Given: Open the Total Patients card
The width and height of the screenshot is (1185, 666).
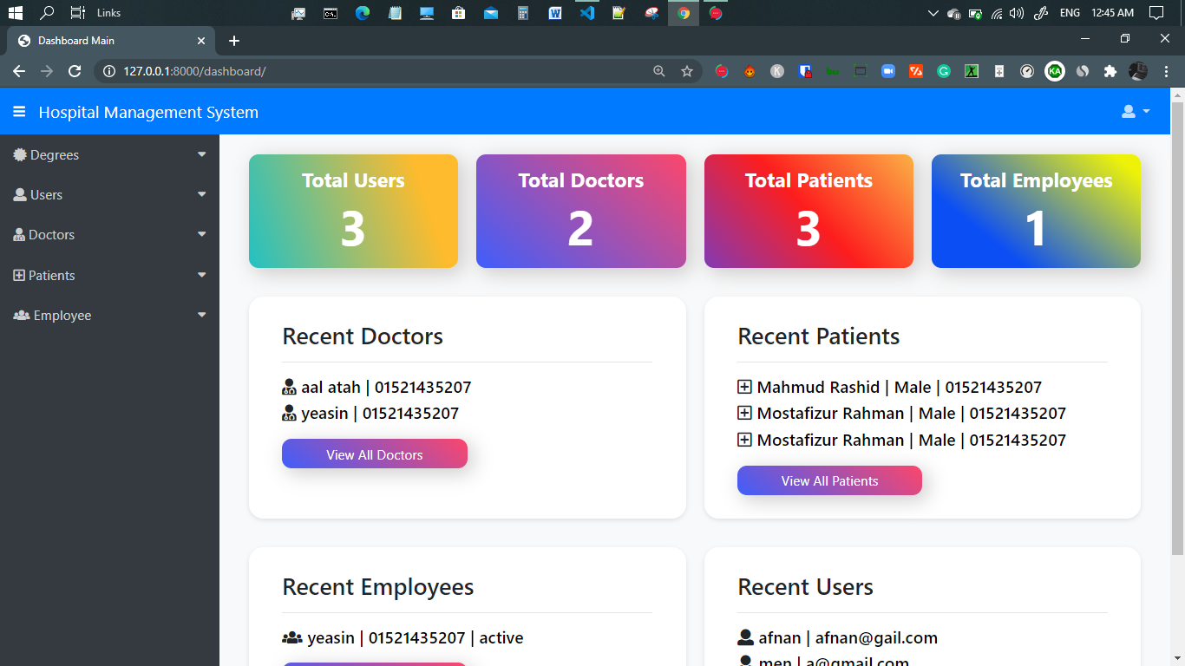Looking at the screenshot, I should coord(809,211).
